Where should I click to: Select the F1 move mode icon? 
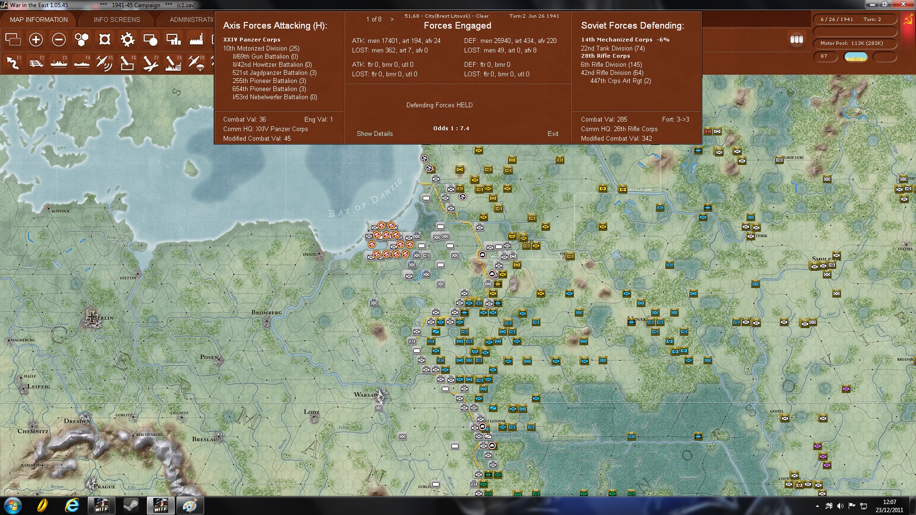click(13, 62)
